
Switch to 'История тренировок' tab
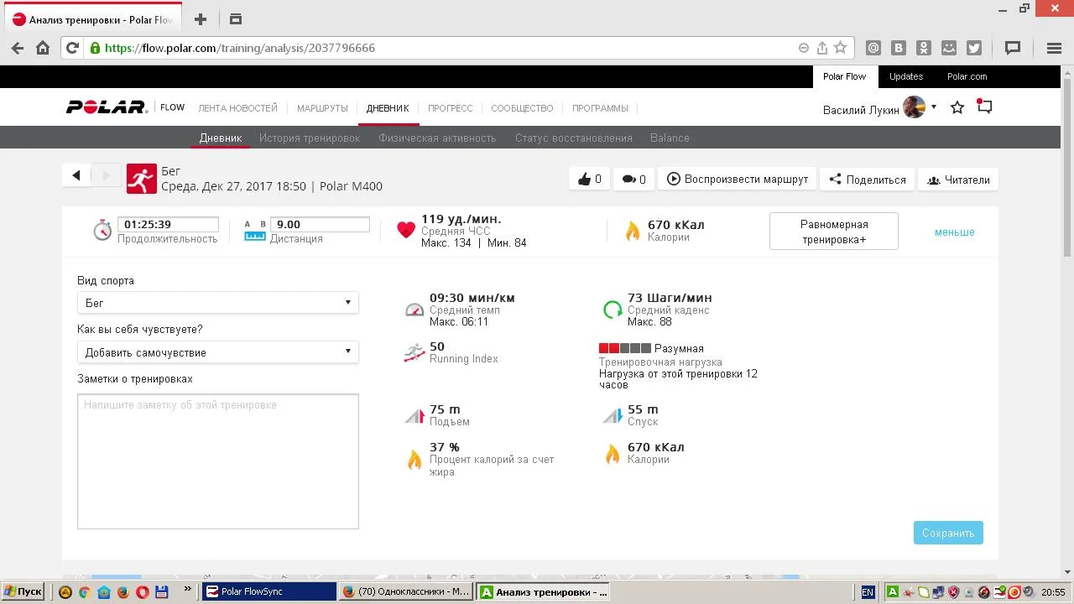tap(309, 138)
